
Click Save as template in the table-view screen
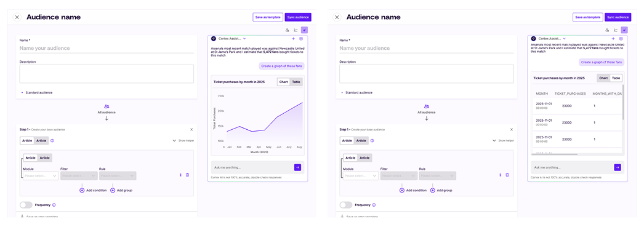point(588,17)
